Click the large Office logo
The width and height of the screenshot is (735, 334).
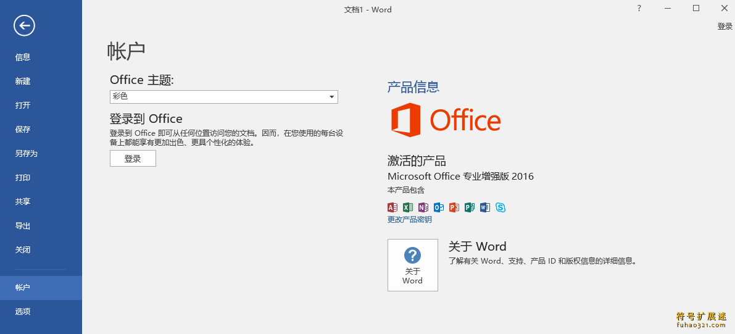(446, 120)
